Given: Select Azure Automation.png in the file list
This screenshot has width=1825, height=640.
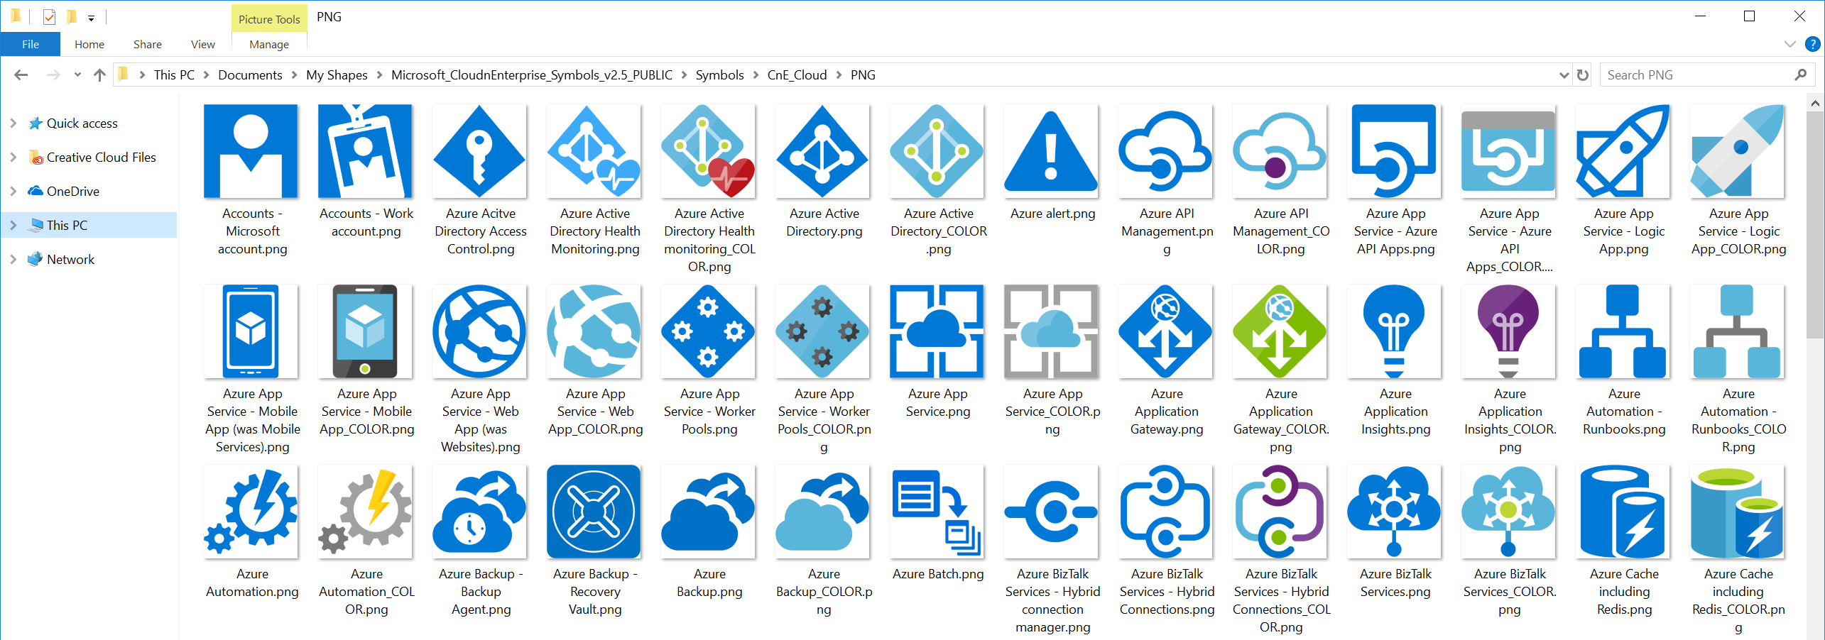Looking at the screenshot, I should (251, 511).
